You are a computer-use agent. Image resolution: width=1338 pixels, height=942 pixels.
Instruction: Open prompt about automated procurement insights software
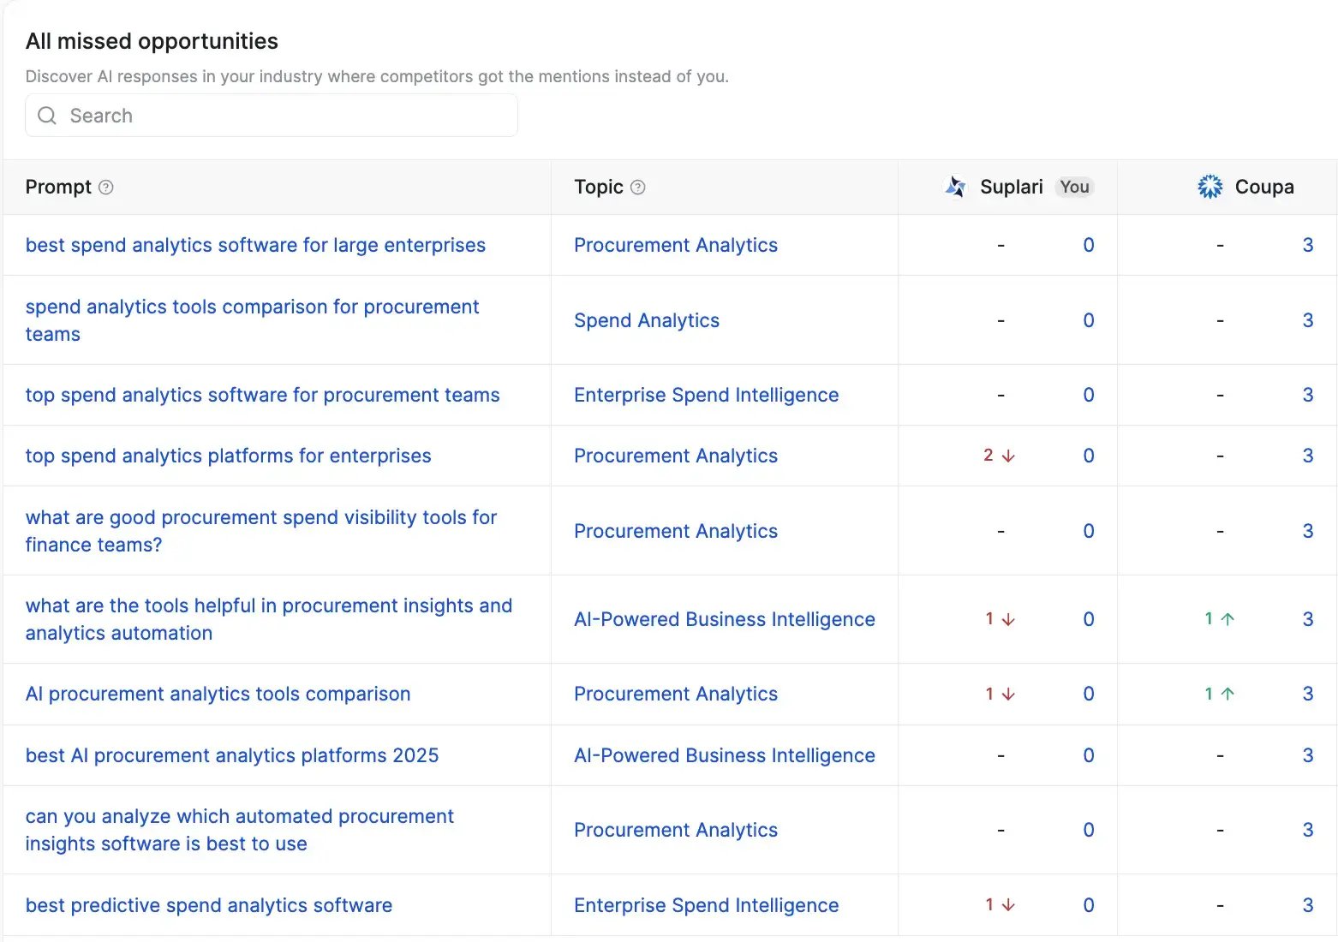(240, 830)
